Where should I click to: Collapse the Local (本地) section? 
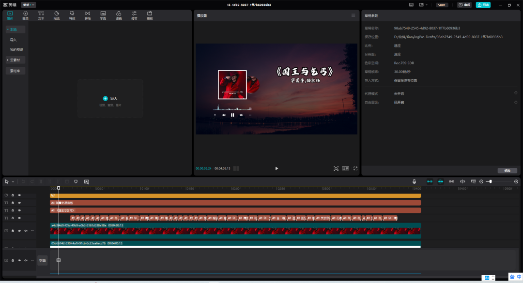tap(15, 30)
